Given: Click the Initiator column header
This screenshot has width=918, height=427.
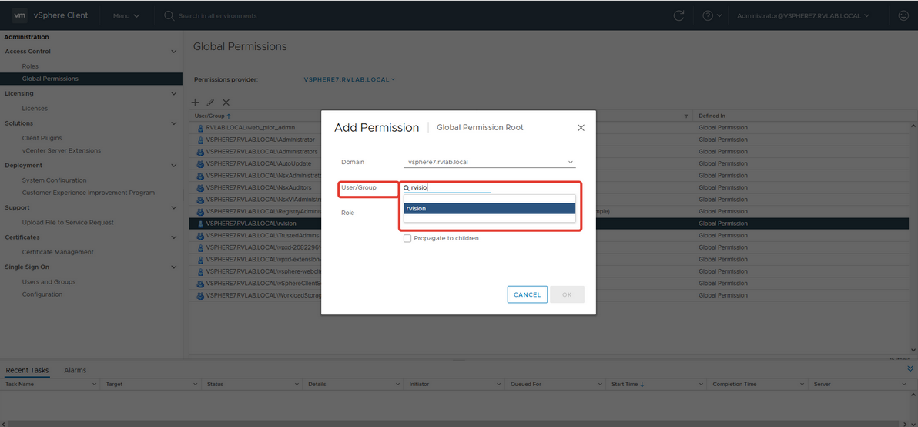Looking at the screenshot, I should (419, 385).
